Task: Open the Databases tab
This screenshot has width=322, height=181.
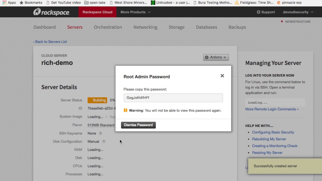Action: coord(207,27)
